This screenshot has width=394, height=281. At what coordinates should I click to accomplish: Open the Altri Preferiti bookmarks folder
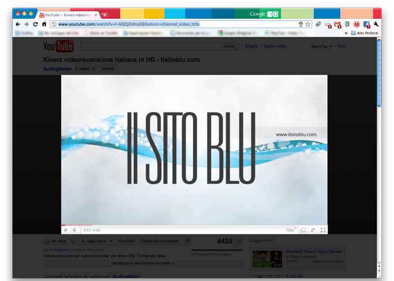364,33
